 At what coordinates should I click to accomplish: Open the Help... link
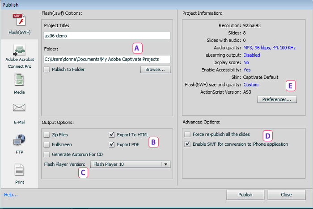coord(11,195)
